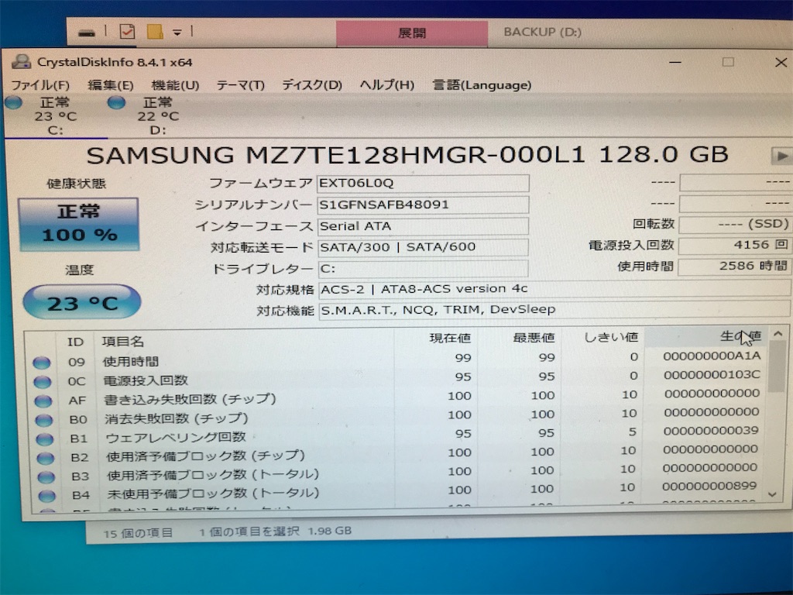Click status icon of row B4 未使用予備ブロック数
Screen dimensions: 793x595
47,495
